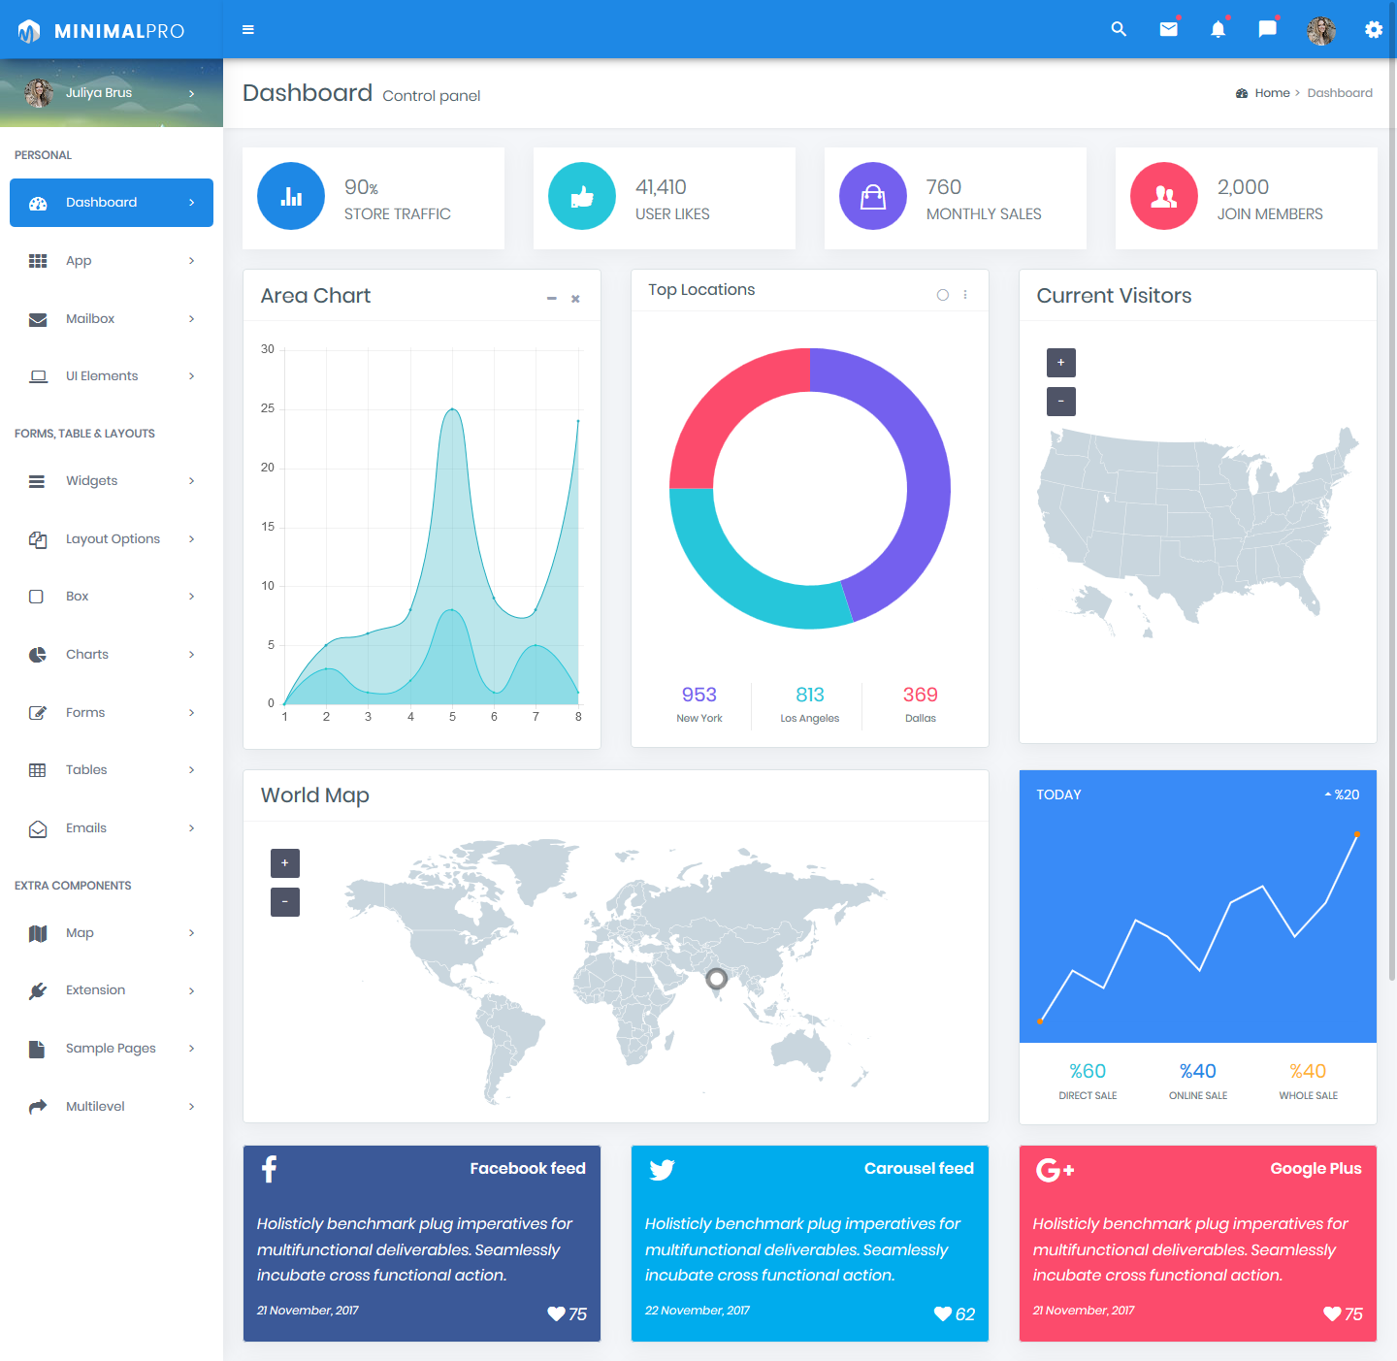Open the Widgets sidebar menu
The image size is (1397, 1361).
click(x=112, y=481)
